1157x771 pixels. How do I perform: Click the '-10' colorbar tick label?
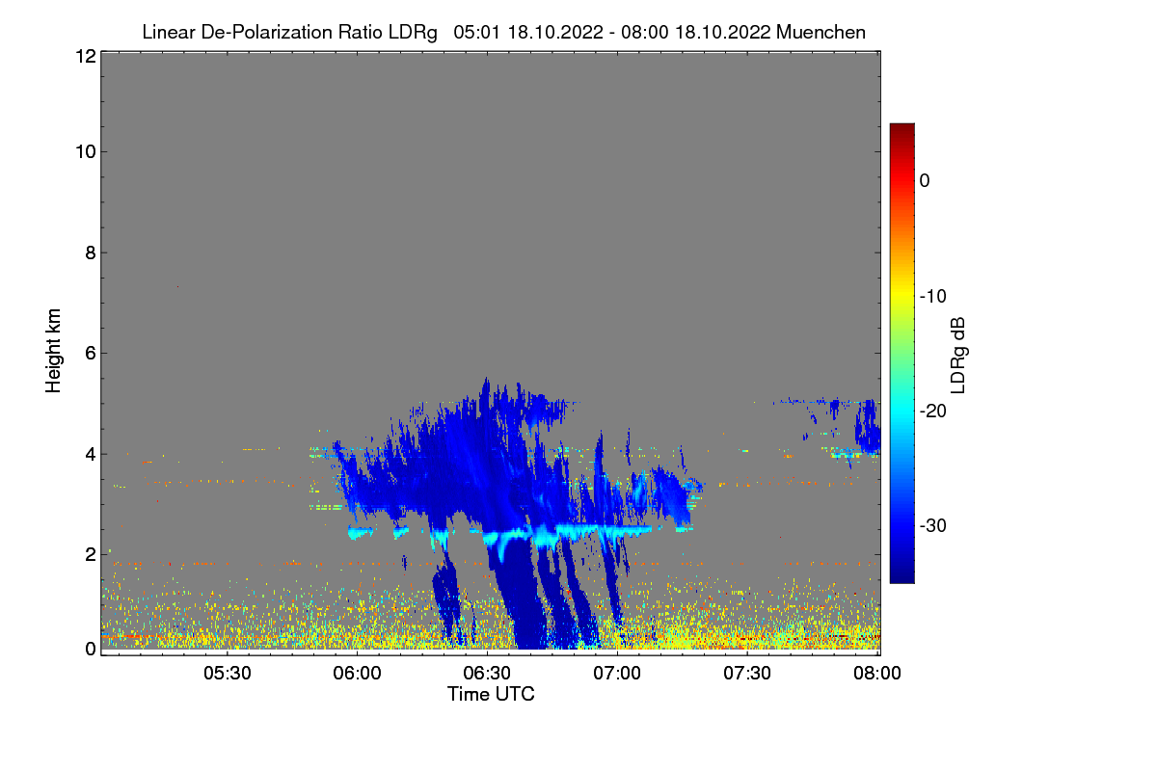[933, 296]
